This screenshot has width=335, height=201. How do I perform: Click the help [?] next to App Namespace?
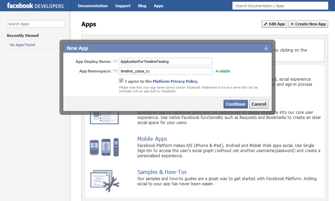tap(115, 71)
